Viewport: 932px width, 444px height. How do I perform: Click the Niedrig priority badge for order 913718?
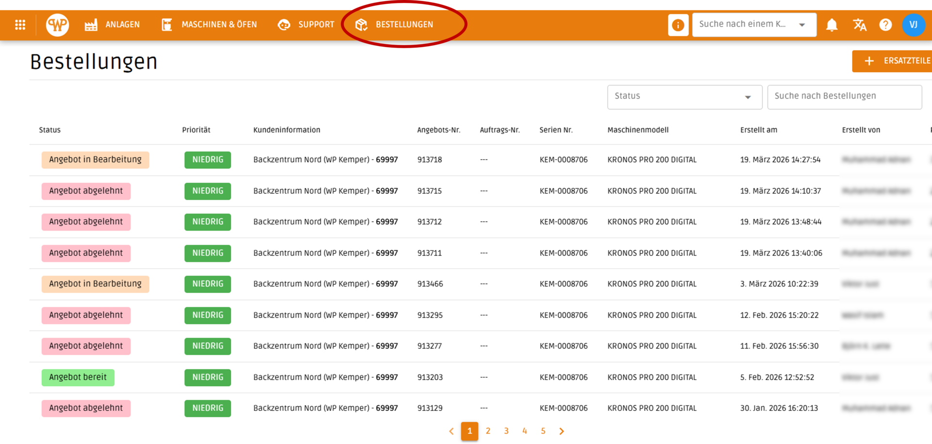coord(208,160)
